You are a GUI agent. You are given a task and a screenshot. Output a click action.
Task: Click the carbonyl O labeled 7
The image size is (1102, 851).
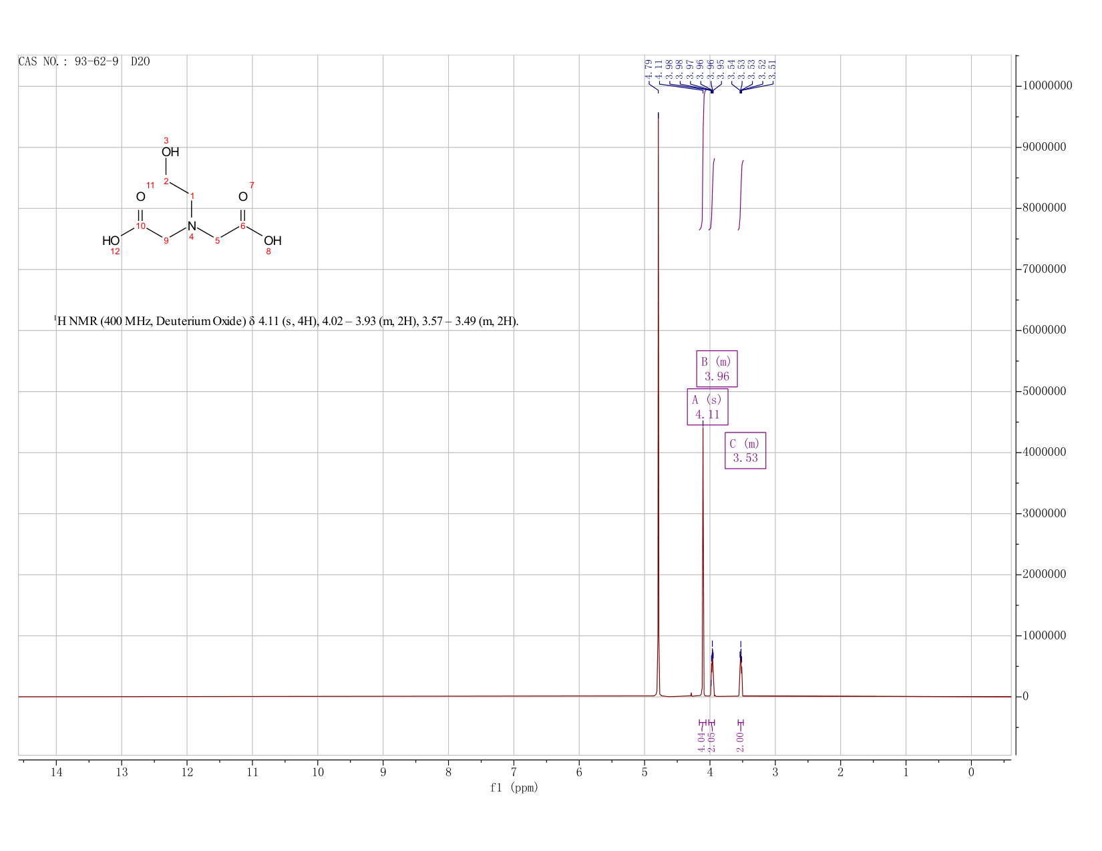pos(243,197)
